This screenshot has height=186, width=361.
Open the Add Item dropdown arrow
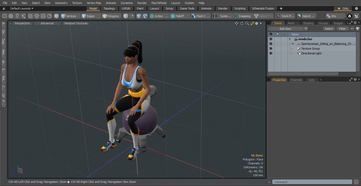[x=306, y=29]
